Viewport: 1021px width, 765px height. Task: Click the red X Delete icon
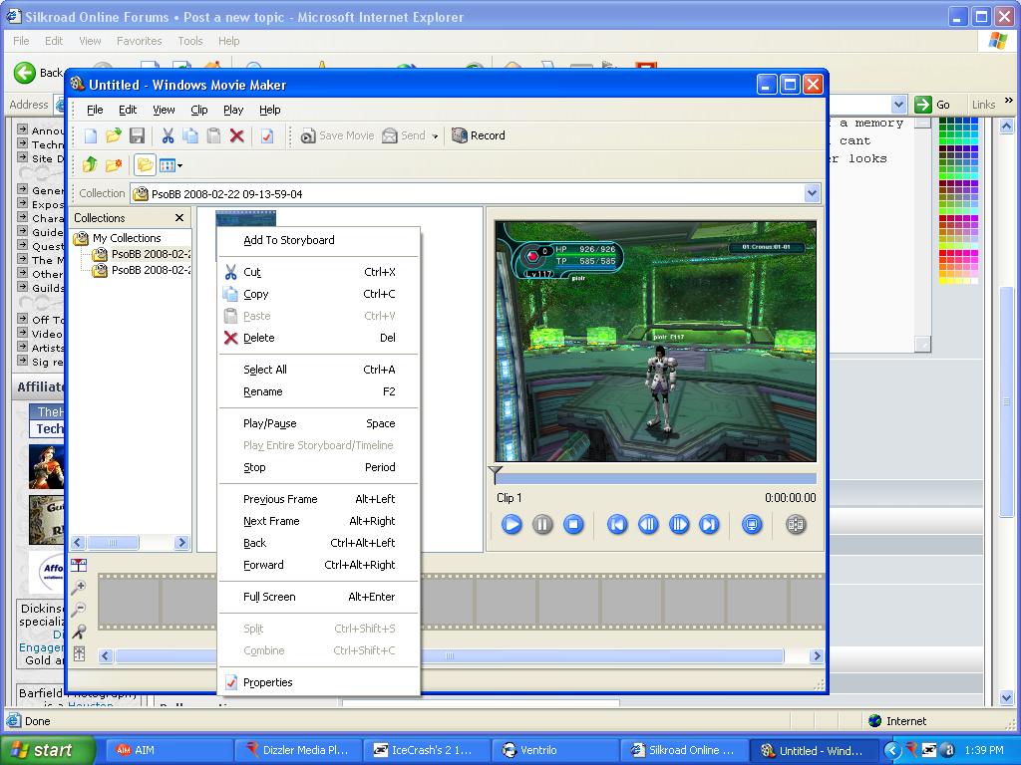click(x=237, y=135)
